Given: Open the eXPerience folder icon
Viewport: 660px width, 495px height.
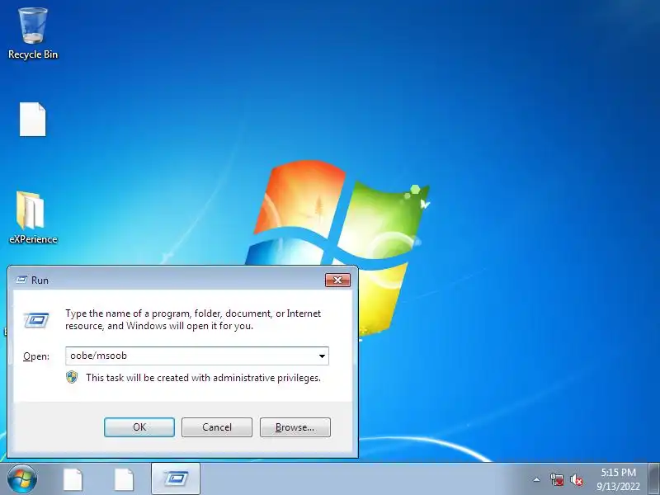Looking at the screenshot, I should (32, 218).
